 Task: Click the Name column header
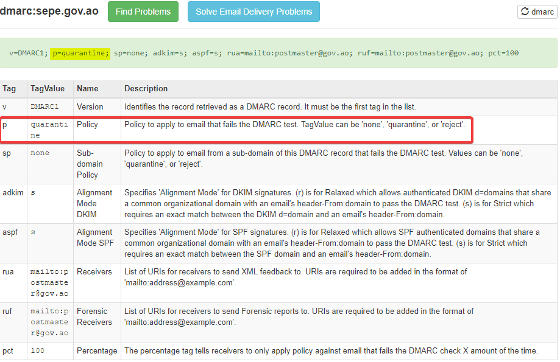click(x=87, y=89)
